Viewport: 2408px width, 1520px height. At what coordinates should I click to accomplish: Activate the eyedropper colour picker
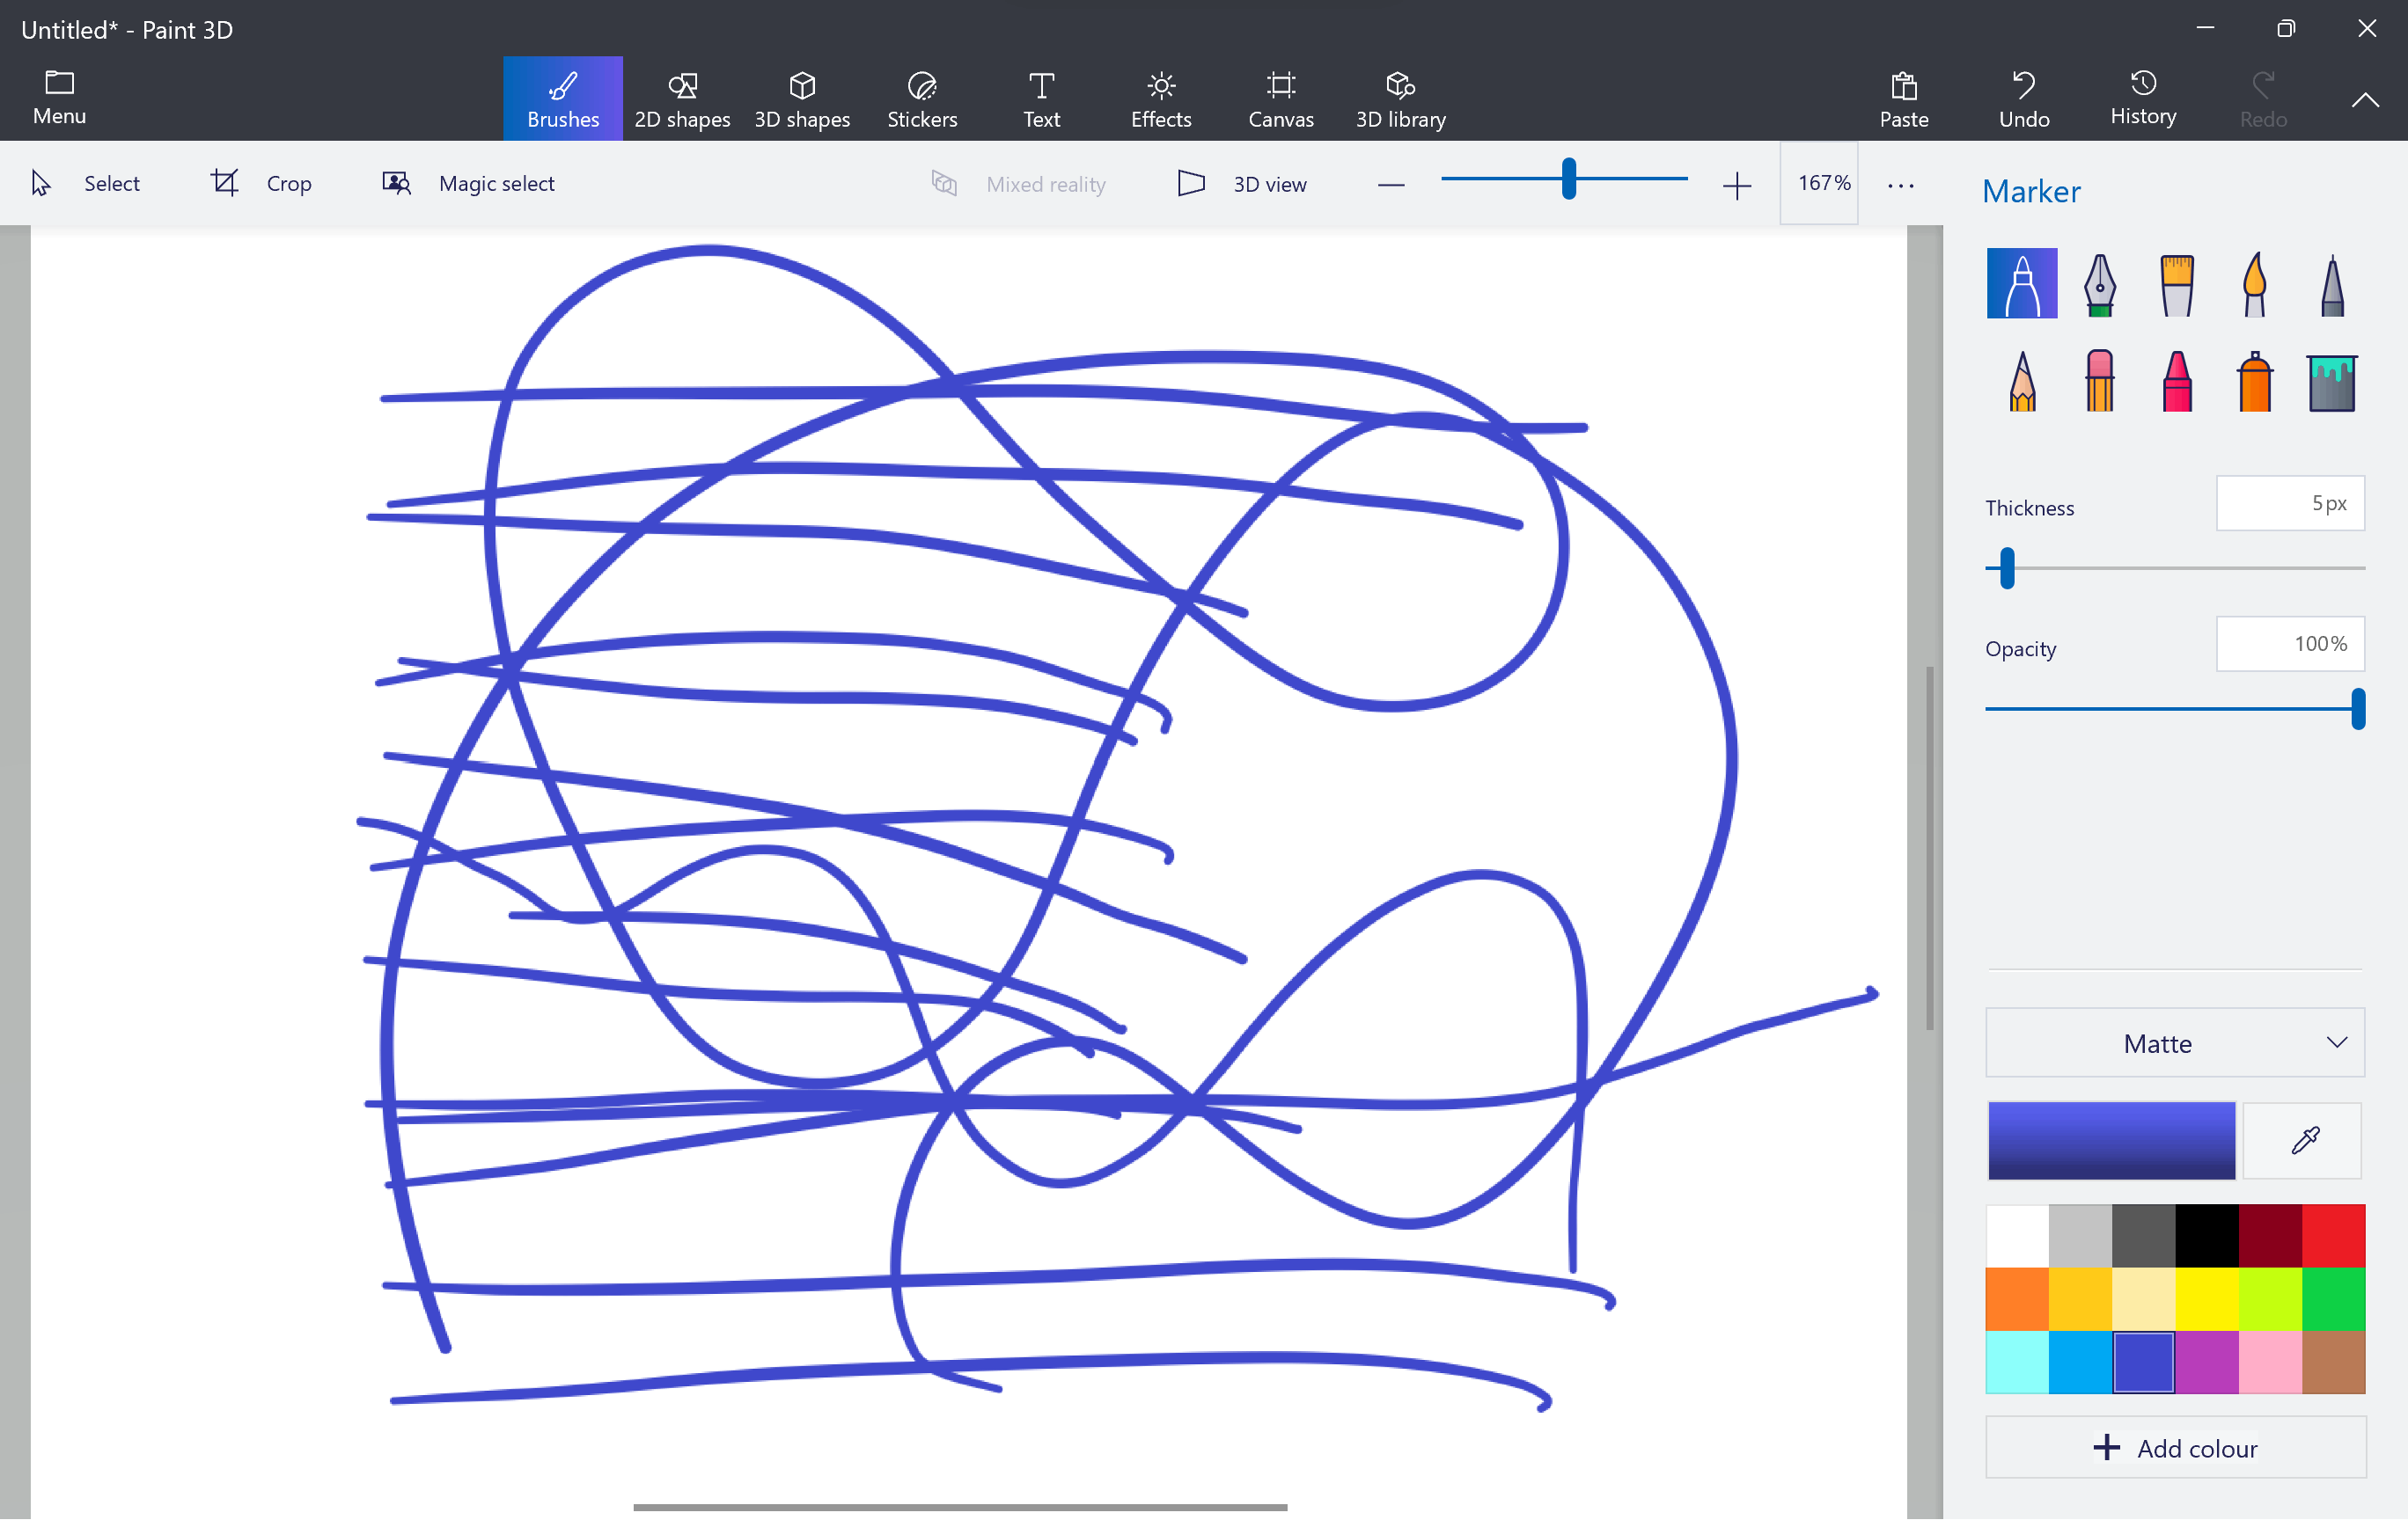[2304, 1140]
